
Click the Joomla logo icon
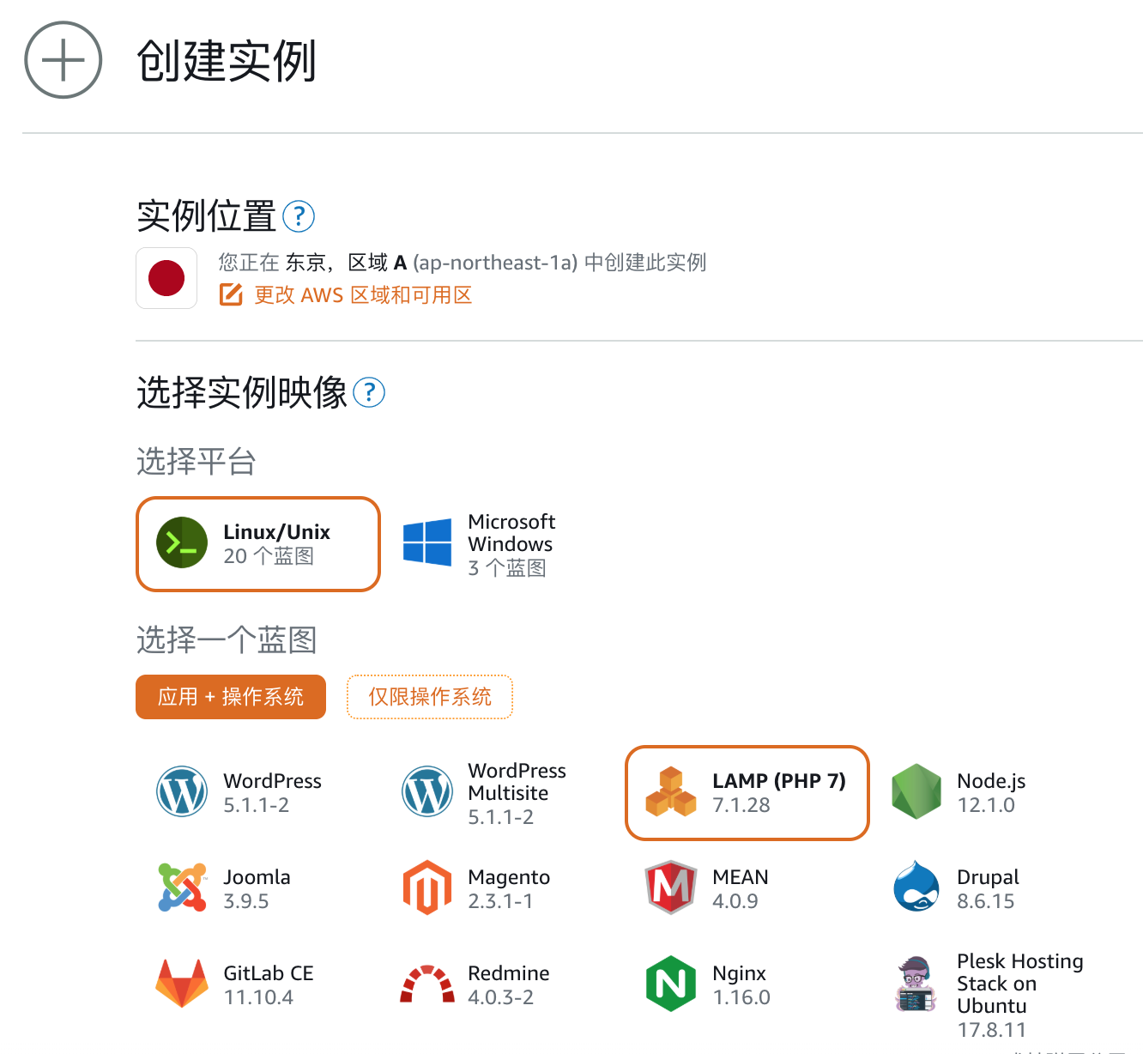[x=182, y=887]
